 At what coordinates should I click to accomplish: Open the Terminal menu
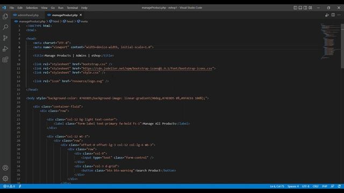[73, 8]
